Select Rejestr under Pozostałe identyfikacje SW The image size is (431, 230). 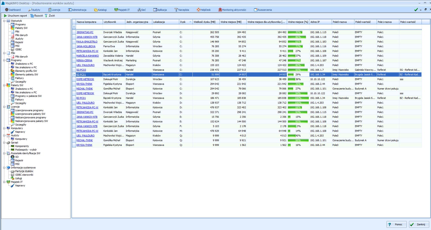click(x=19, y=161)
